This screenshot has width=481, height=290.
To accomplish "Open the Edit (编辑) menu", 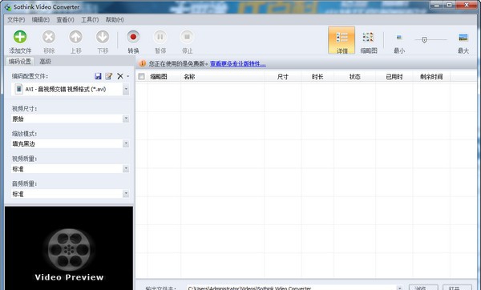I will point(41,19).
